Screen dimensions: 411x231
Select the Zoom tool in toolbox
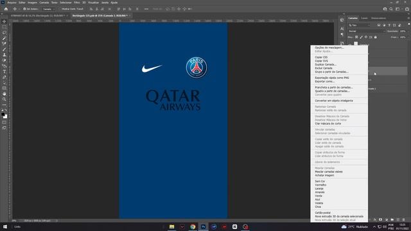pos(4,99)
